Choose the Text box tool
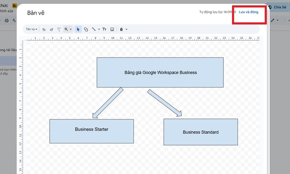This screenshot has height=174, width=290. 104,29
